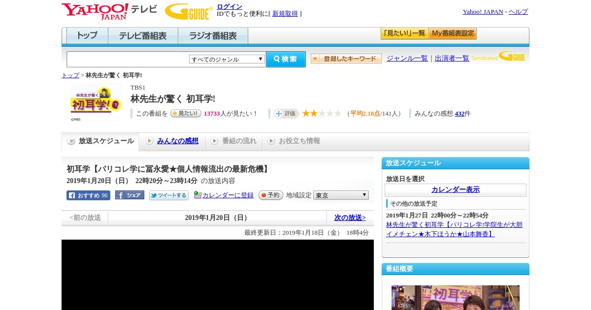Select the 番組の流れ tab
The width and height of the screenshot is (591, 310).
(x=233, y=141)
